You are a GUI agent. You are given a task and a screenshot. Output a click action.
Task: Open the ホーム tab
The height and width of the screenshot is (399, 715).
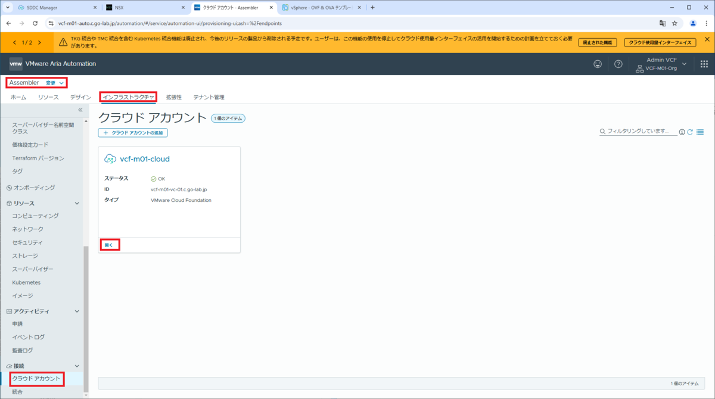18,97
